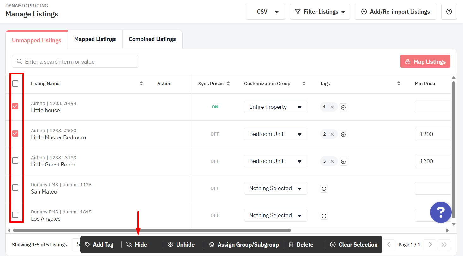The width and height of the screenshot is (463, 256).
Task: Uncheck the Little house listing checkbox
Action: click(15, 106)
